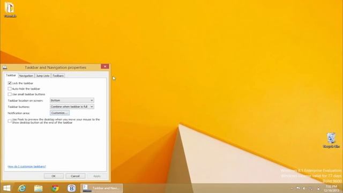Image resolution: width=343 pixels, height=193 pixels.
Task: Open File Explorer from the taskbar
Action: [x=38, y=188]
